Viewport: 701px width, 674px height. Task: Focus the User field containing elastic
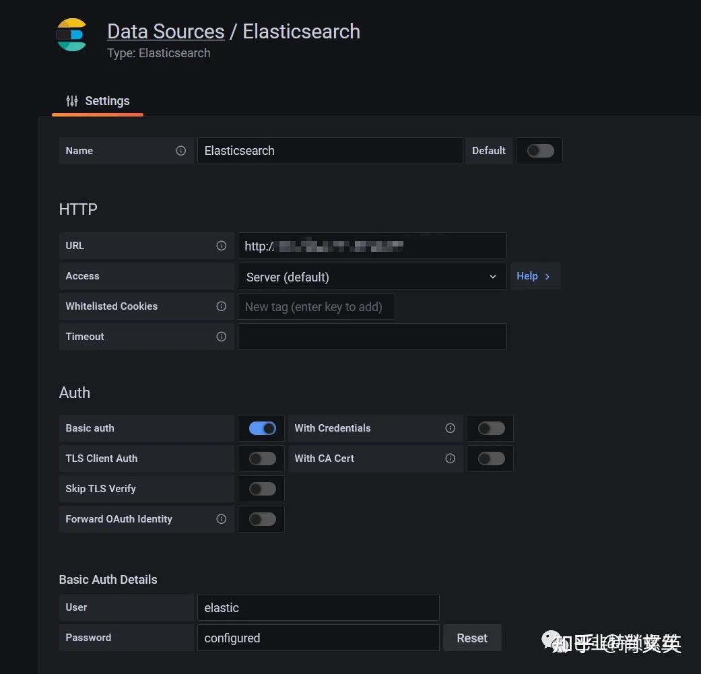click(318, 607)
